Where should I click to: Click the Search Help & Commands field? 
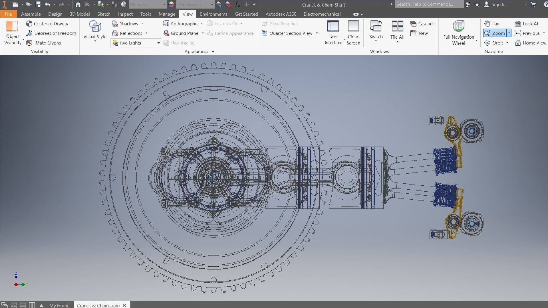tap(429, 4)
